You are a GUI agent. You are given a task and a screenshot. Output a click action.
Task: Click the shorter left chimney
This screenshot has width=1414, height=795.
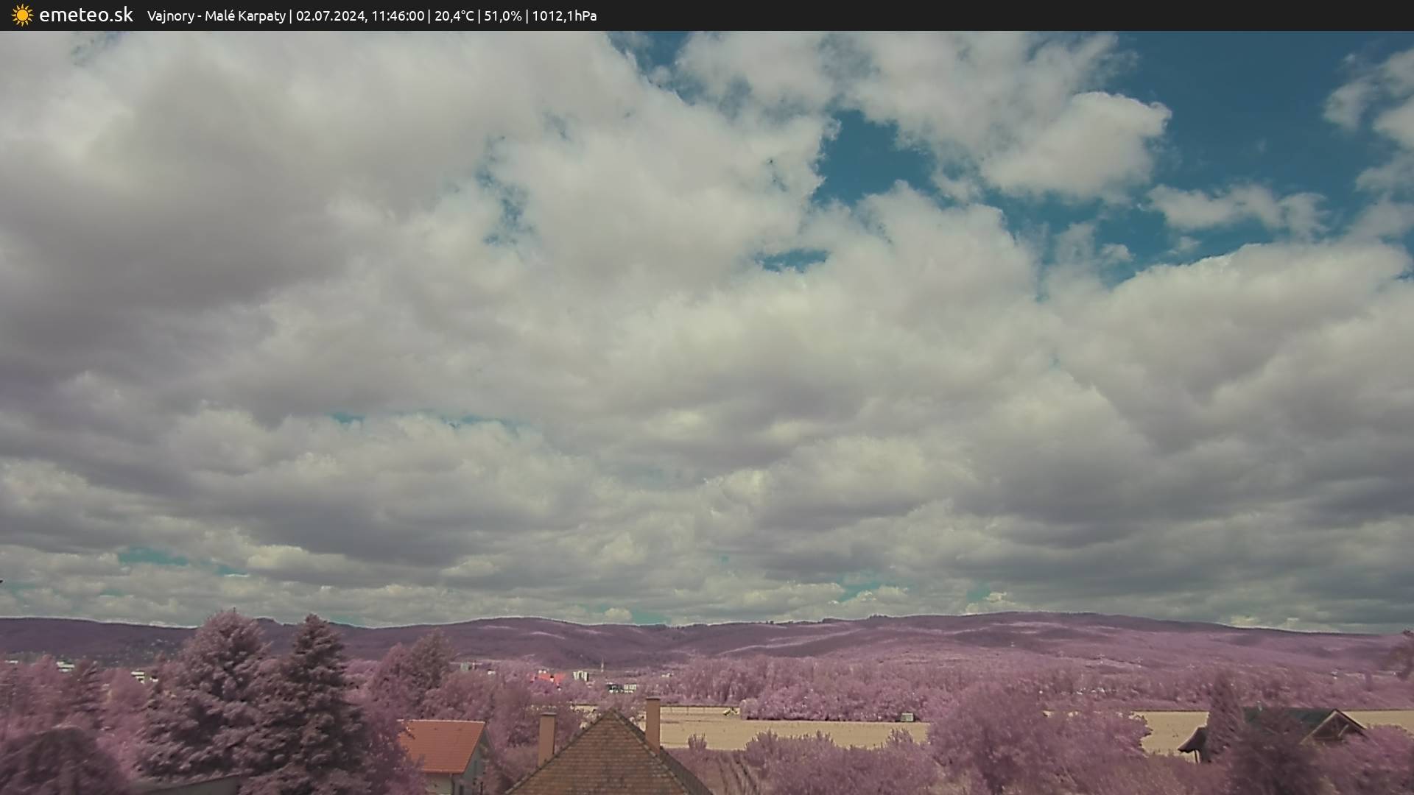tap(546, 736)
